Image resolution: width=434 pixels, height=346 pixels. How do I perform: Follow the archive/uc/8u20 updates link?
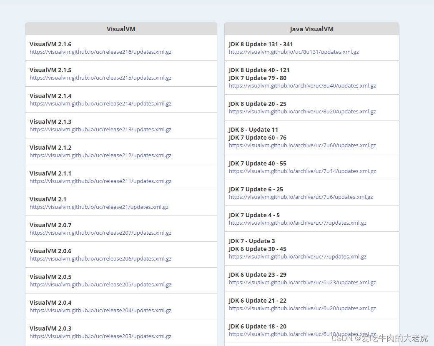click(x=302, y=112)
